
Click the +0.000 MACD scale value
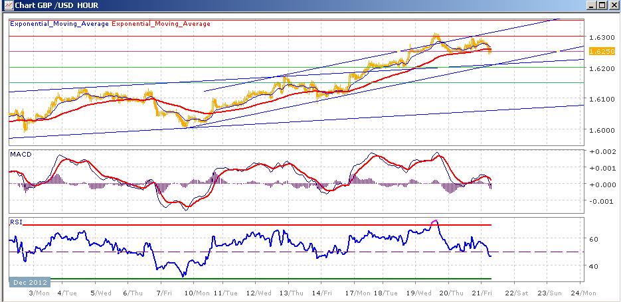click(602, 185)
